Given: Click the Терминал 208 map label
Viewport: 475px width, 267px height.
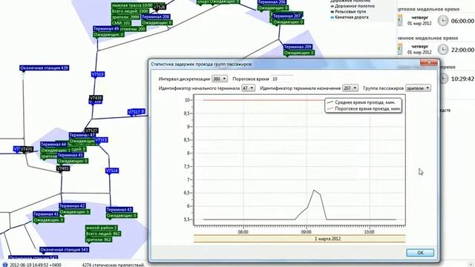Looking at the screenshot, I should 156,17.
